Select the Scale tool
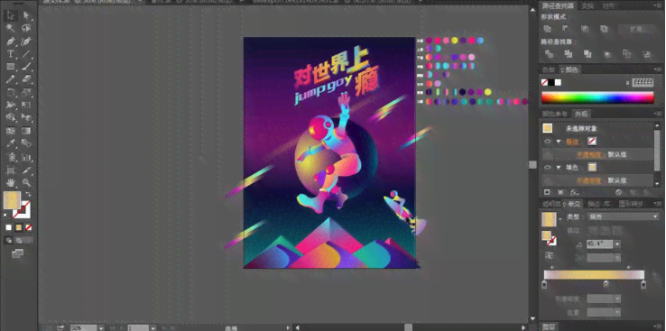Screen dimensions: 666x331 [26, 92]
